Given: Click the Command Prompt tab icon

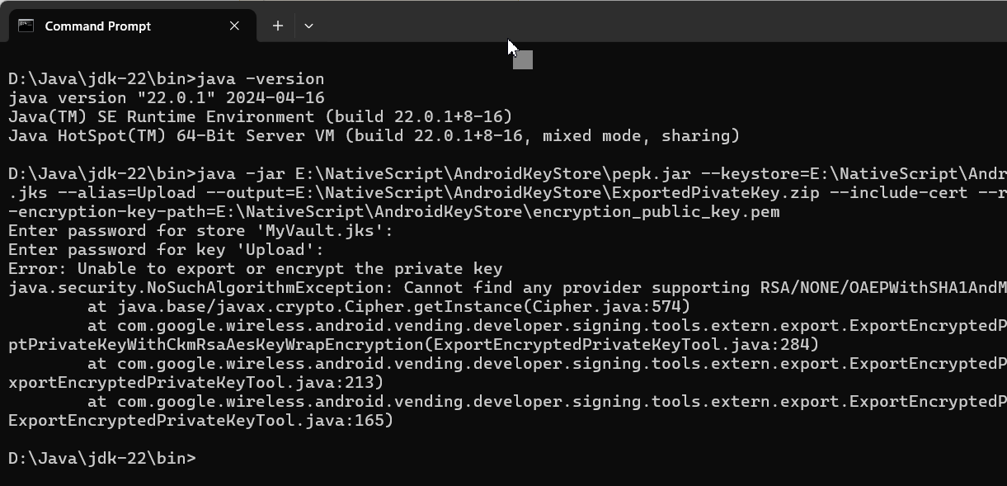Looking at the screenshot, I should [x=26, y=26].
